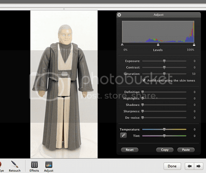Click the Sharpness slider handle
The width and height of the screenshot is (206, 173).
[x=143, y=111]
